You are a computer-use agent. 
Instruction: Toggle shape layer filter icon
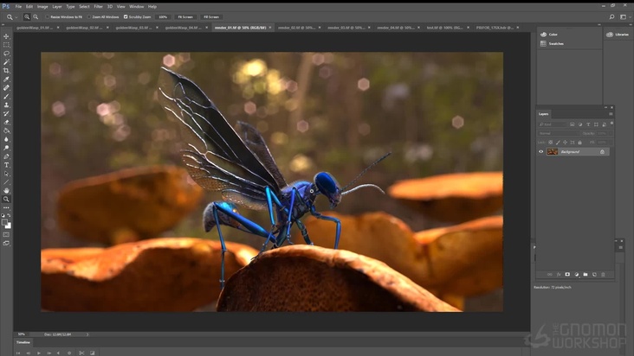596,124
